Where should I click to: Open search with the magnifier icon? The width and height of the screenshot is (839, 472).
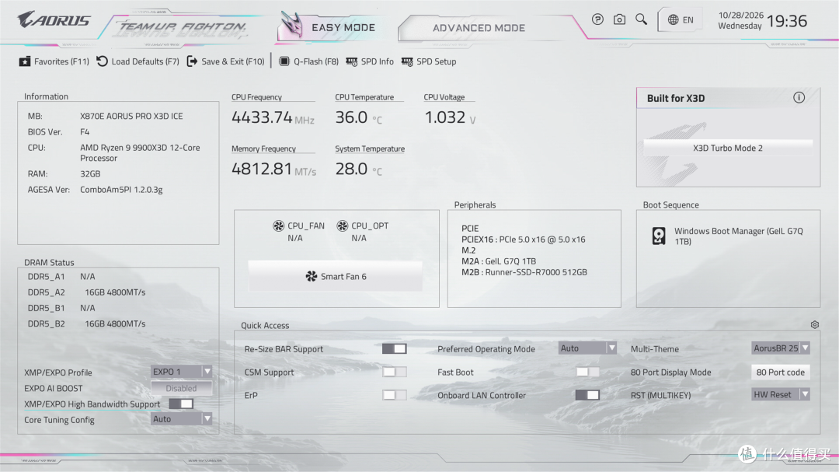coord(641,19)
